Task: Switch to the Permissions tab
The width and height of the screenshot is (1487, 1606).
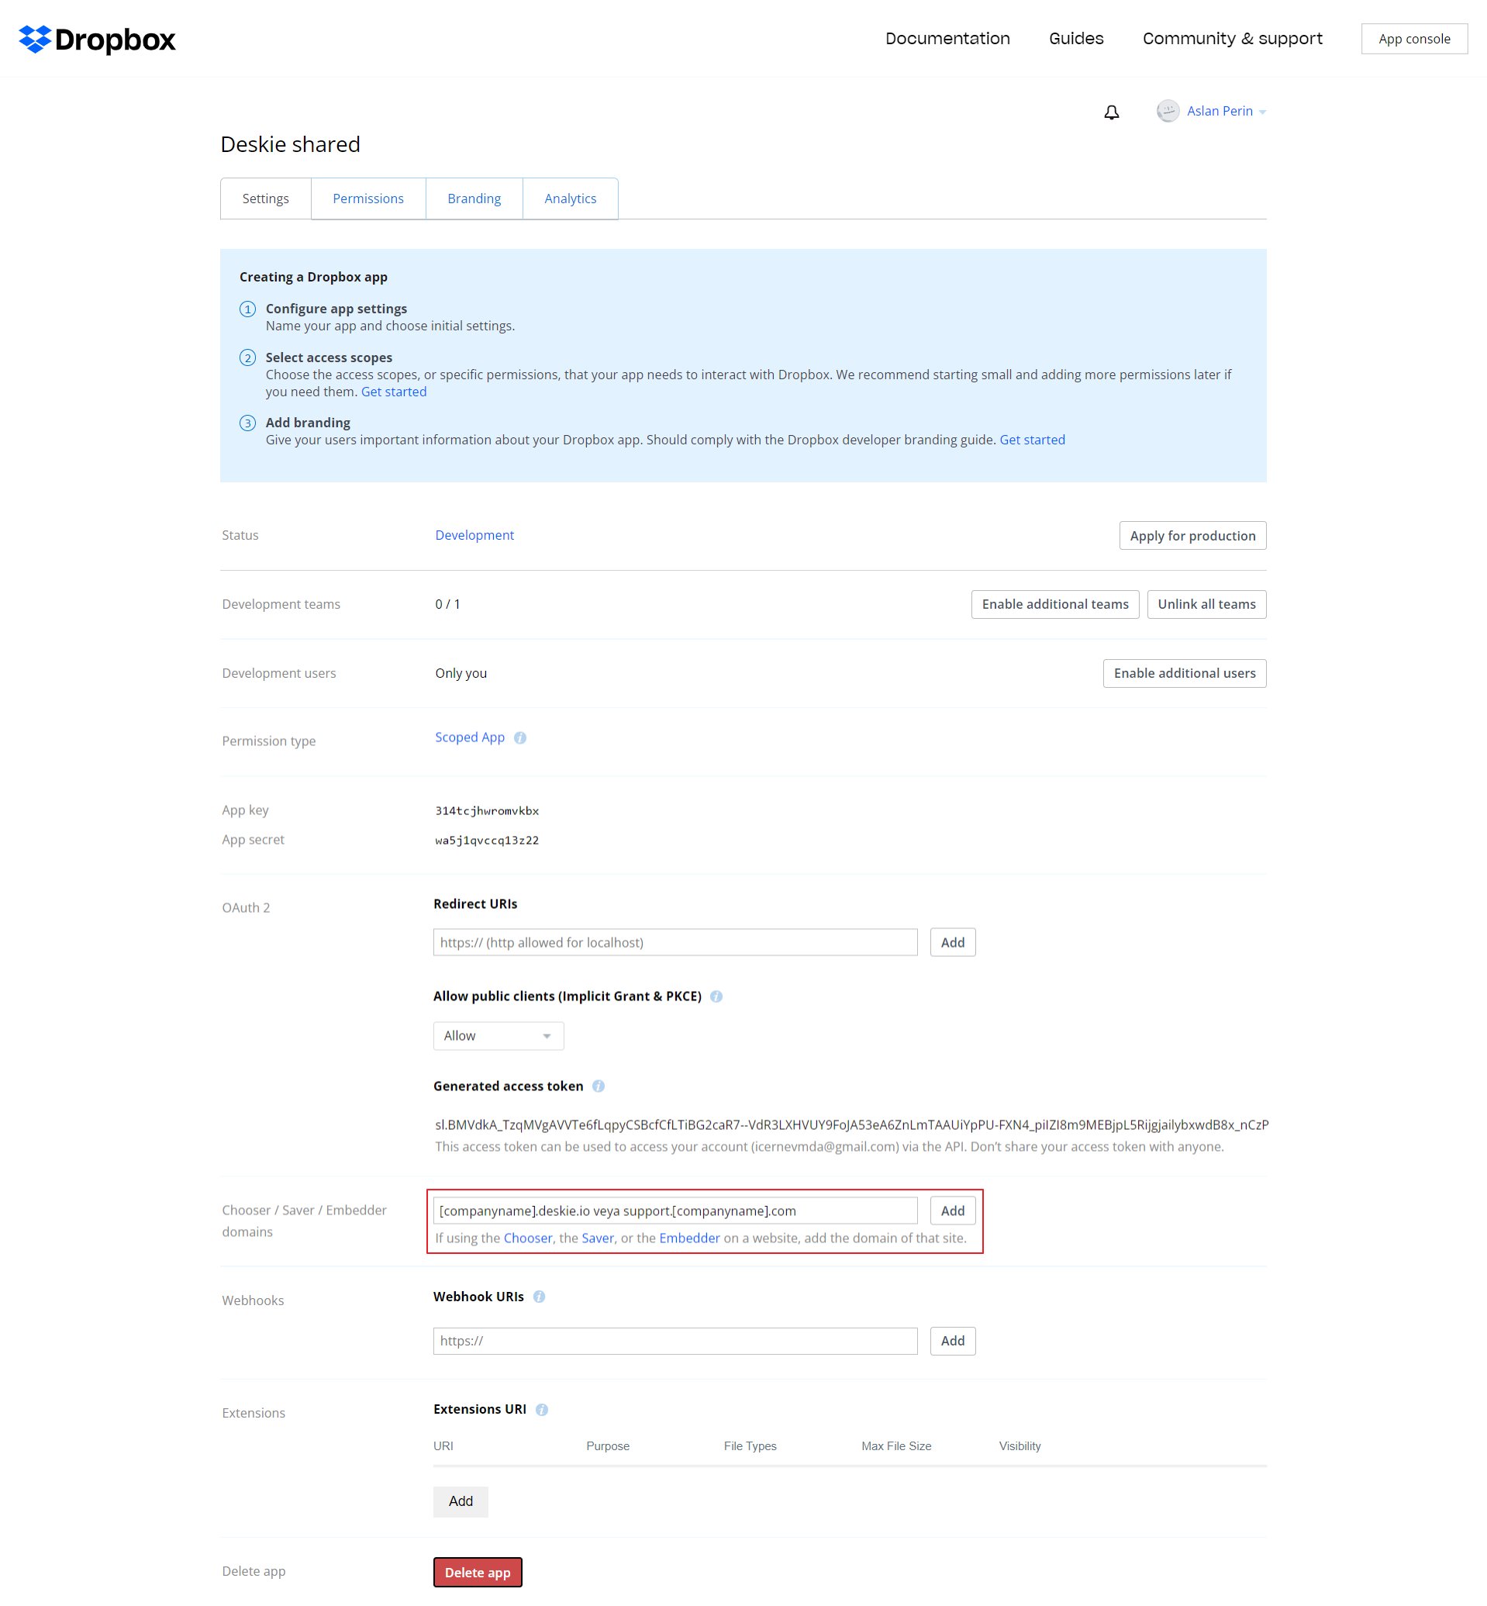Action: coord(367,199)
